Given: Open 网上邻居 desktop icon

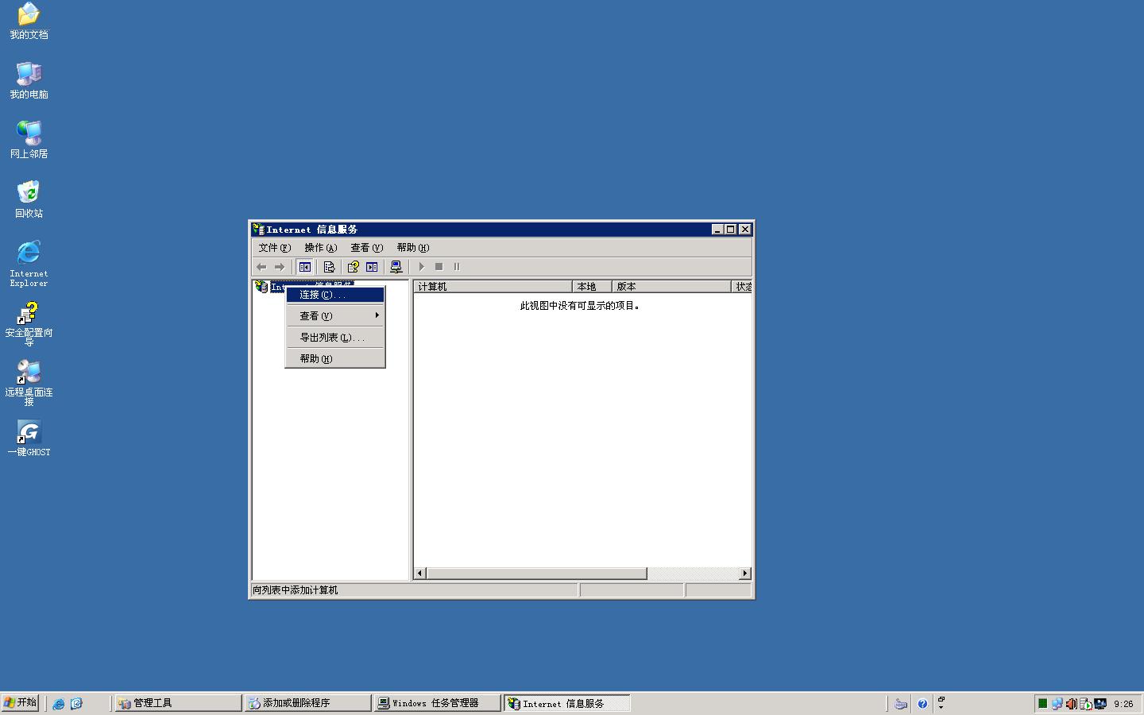Looking at the screenshot, I should pyautogui.click(x=29, y=141).
